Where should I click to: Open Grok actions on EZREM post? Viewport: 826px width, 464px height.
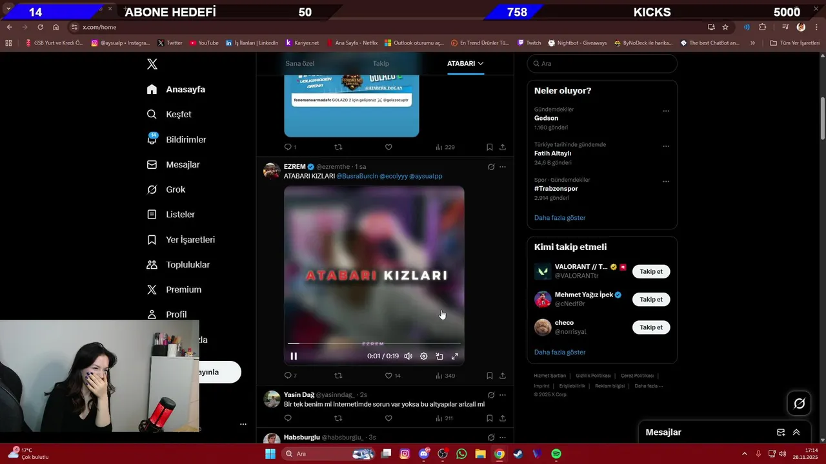[491, 167]
